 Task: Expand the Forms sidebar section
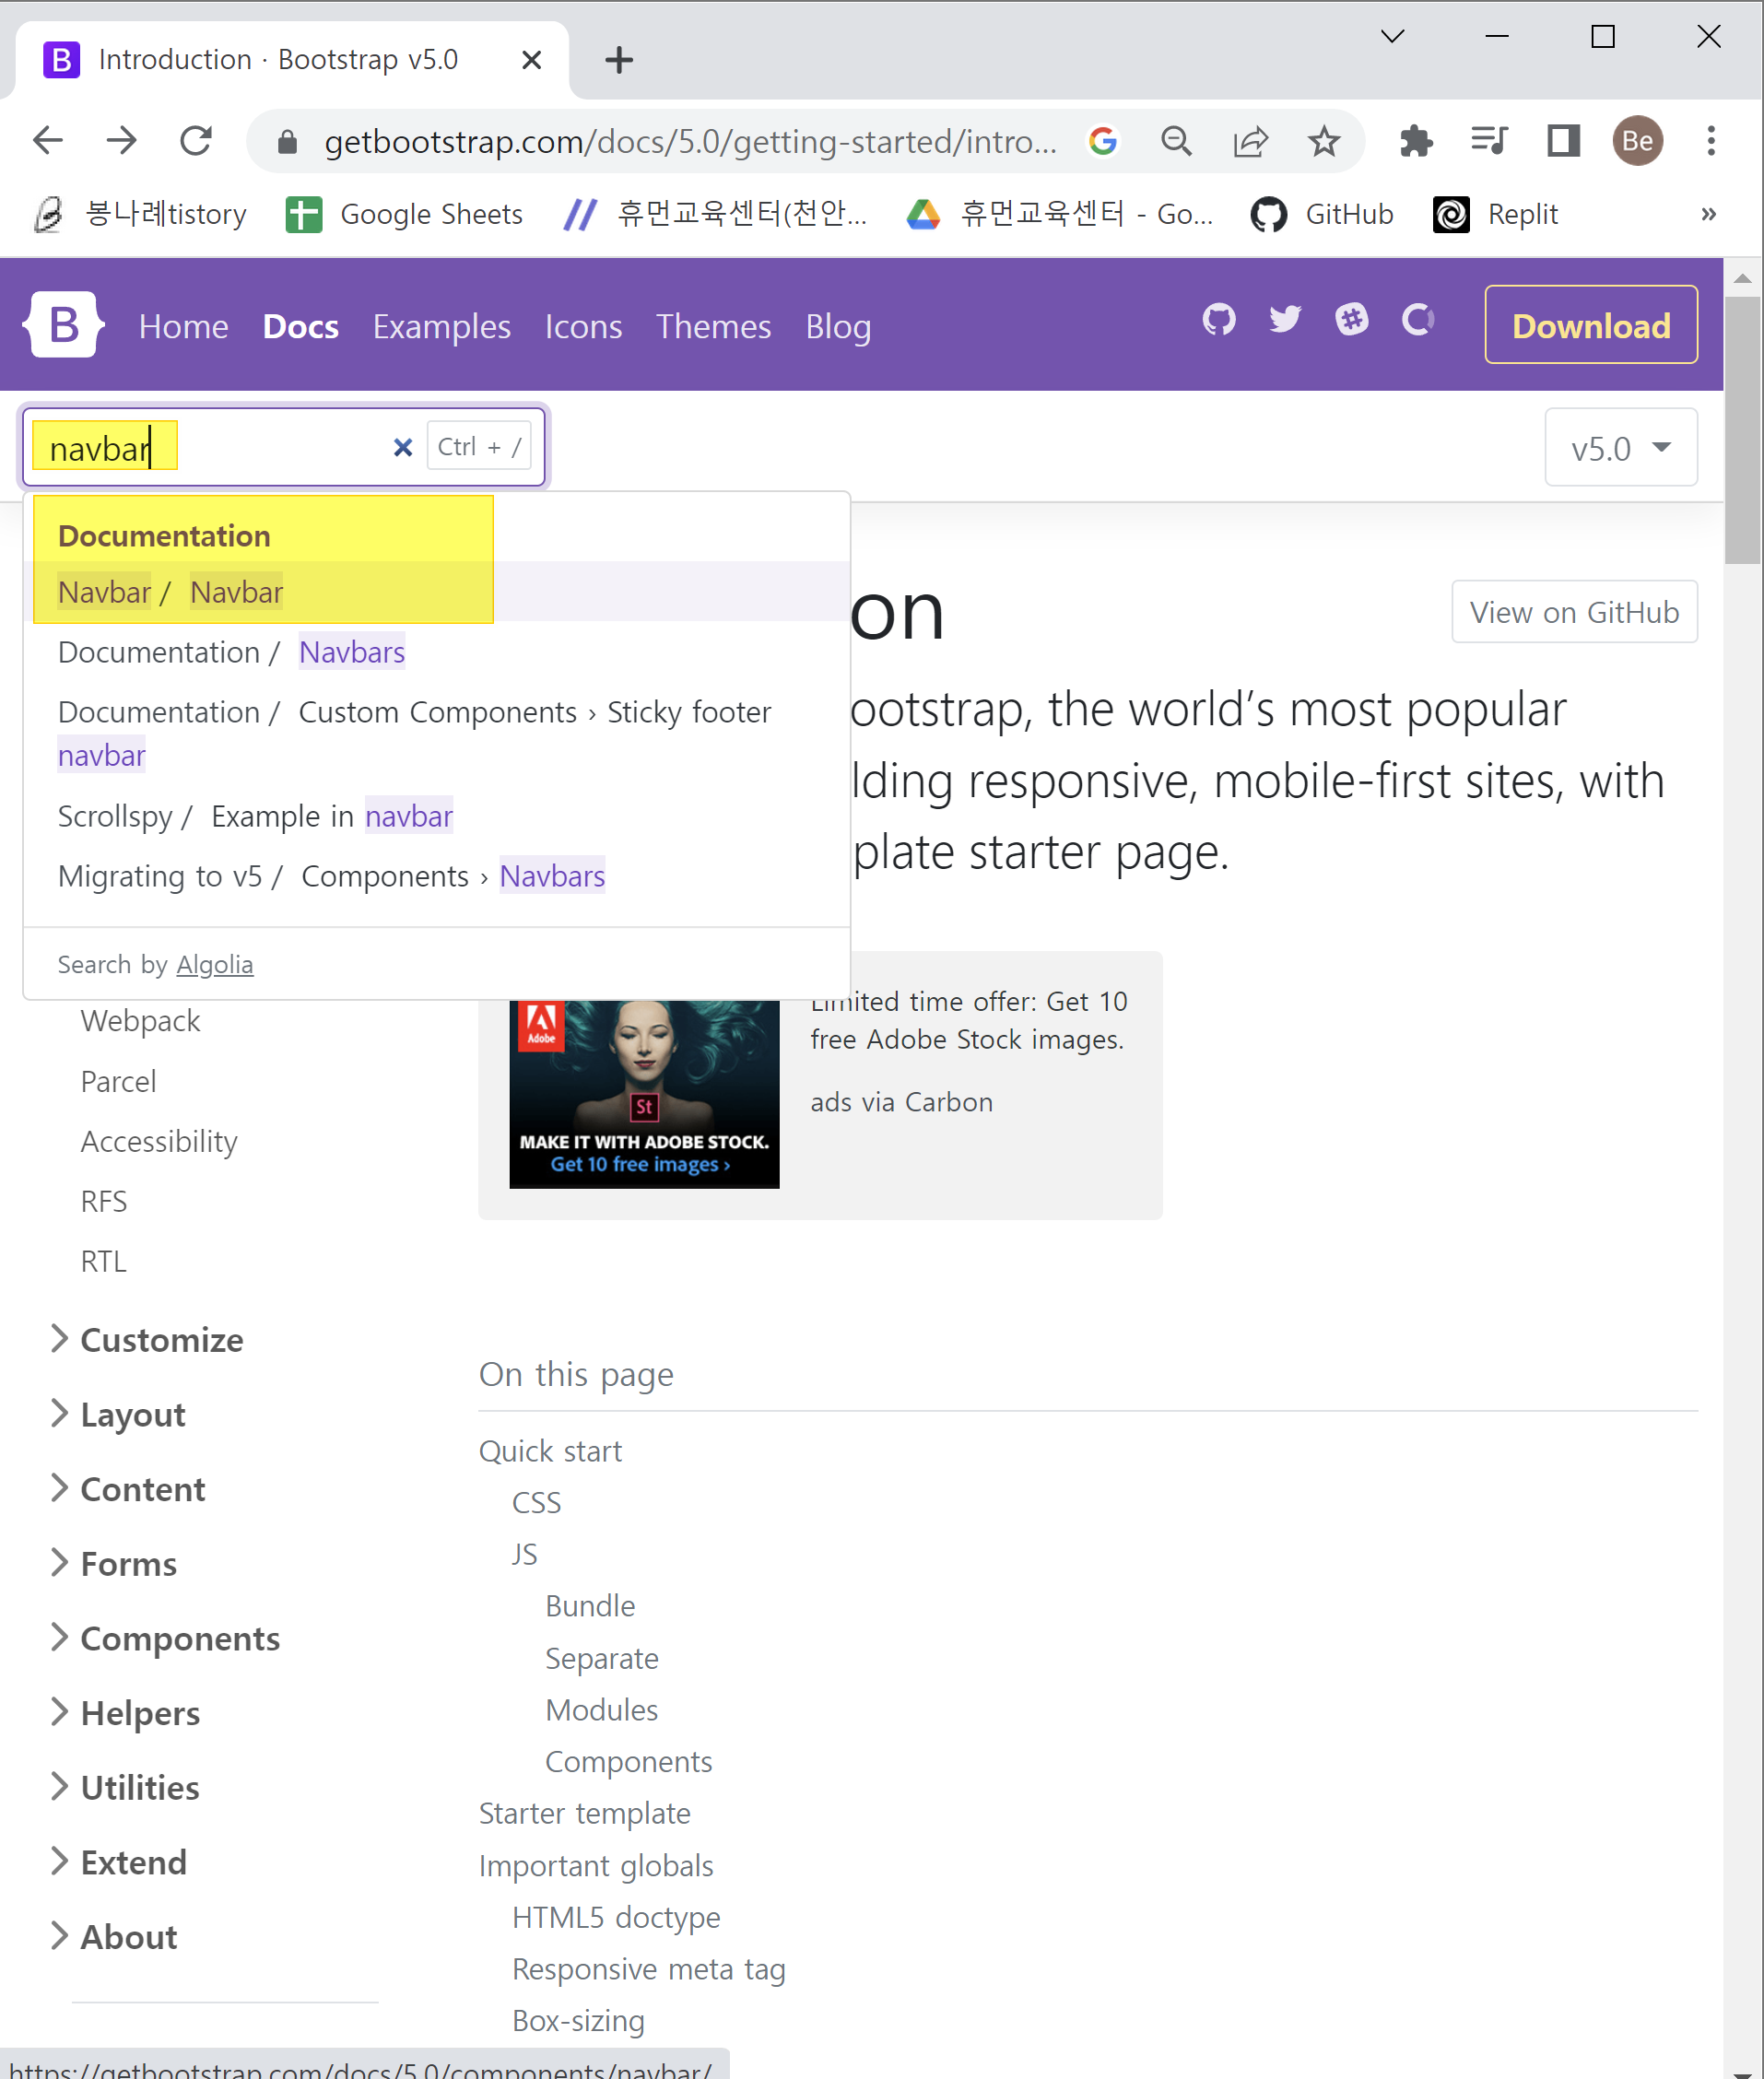[115, 1564]
